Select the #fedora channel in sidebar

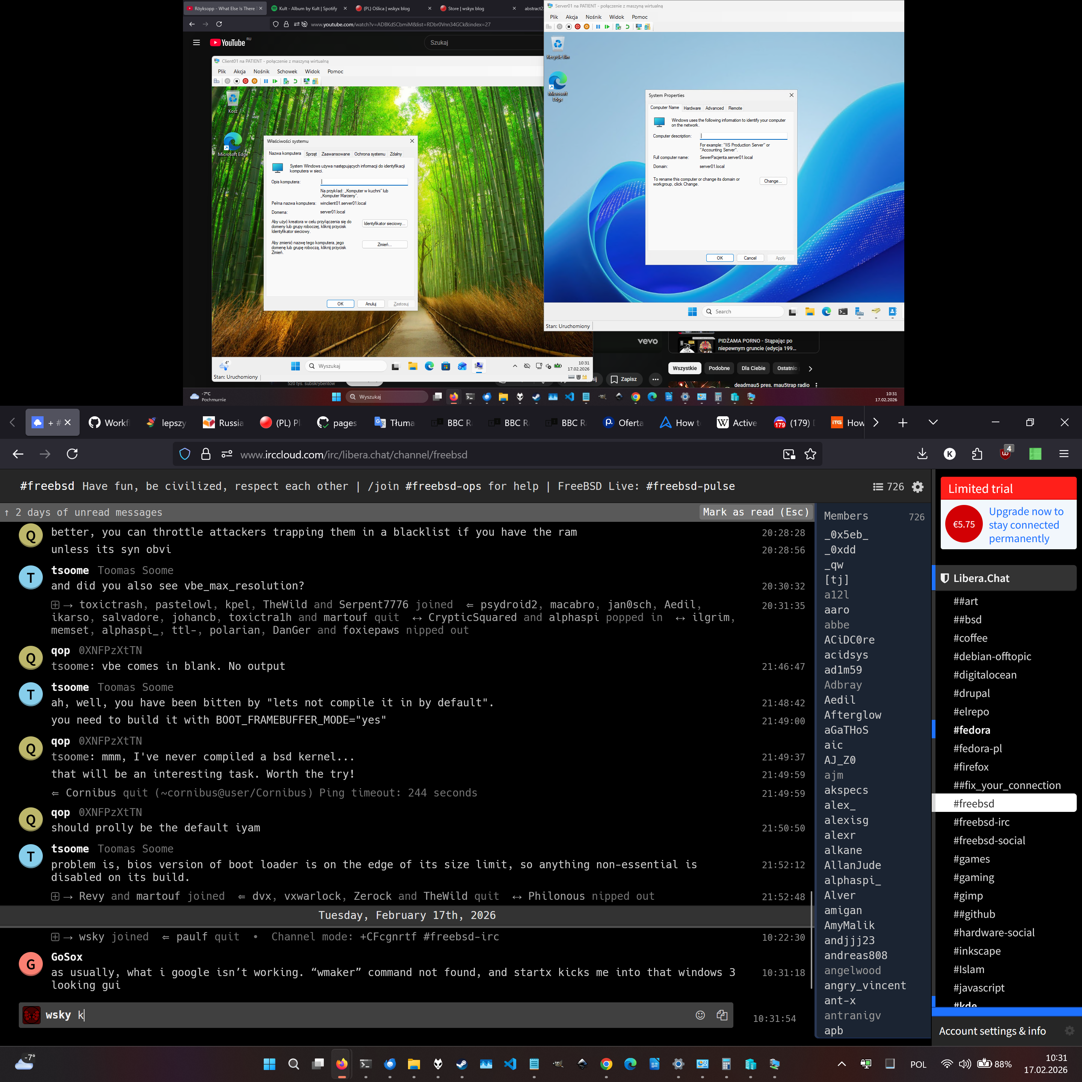[x=972, y=730]
